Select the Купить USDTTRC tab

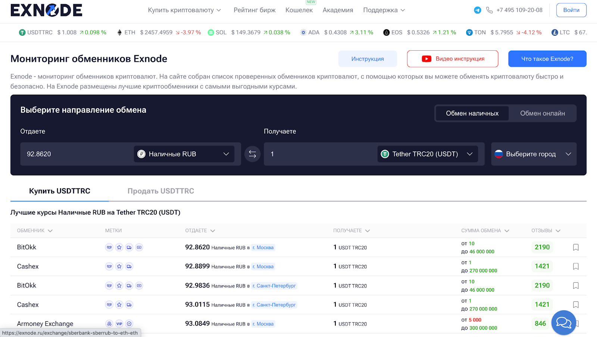click(60, 191)
